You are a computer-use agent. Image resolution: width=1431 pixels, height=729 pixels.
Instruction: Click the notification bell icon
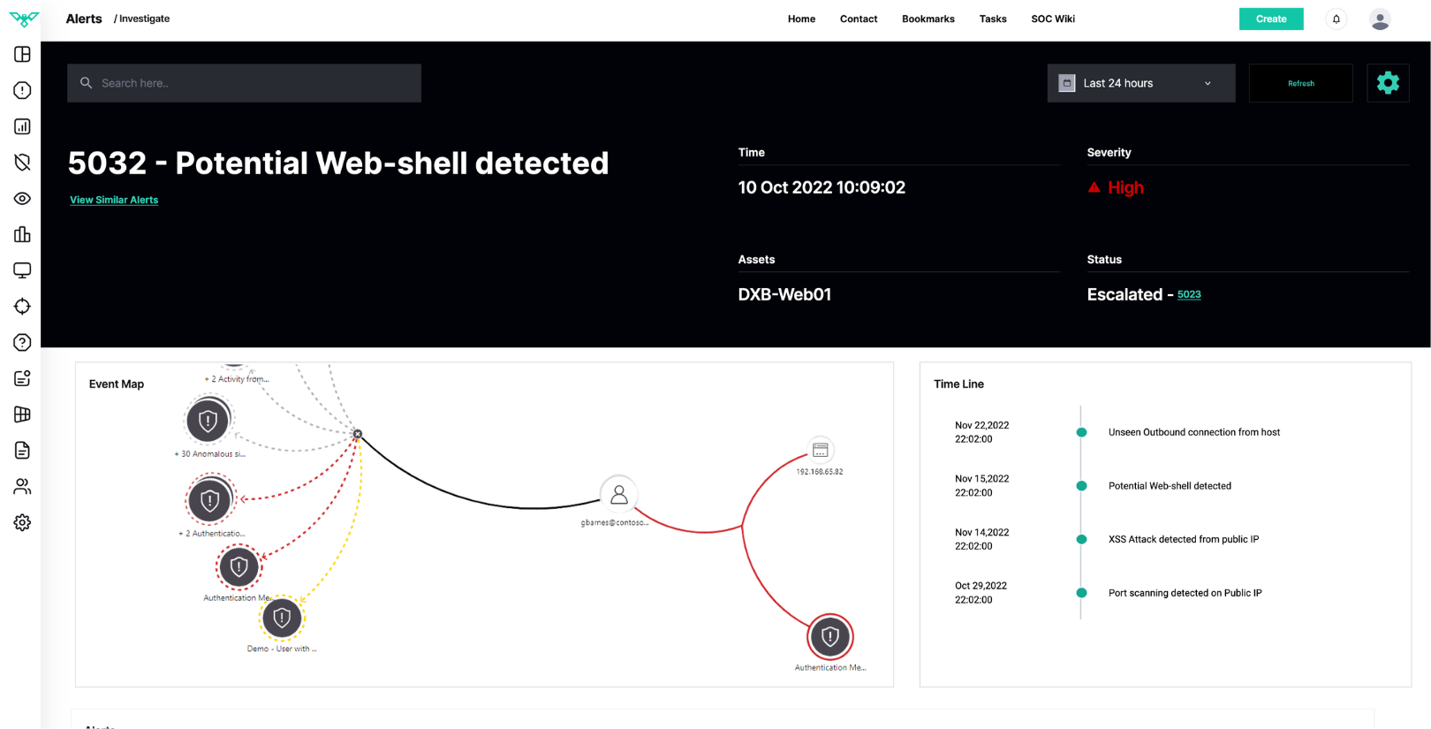[x=1336, y=19]
